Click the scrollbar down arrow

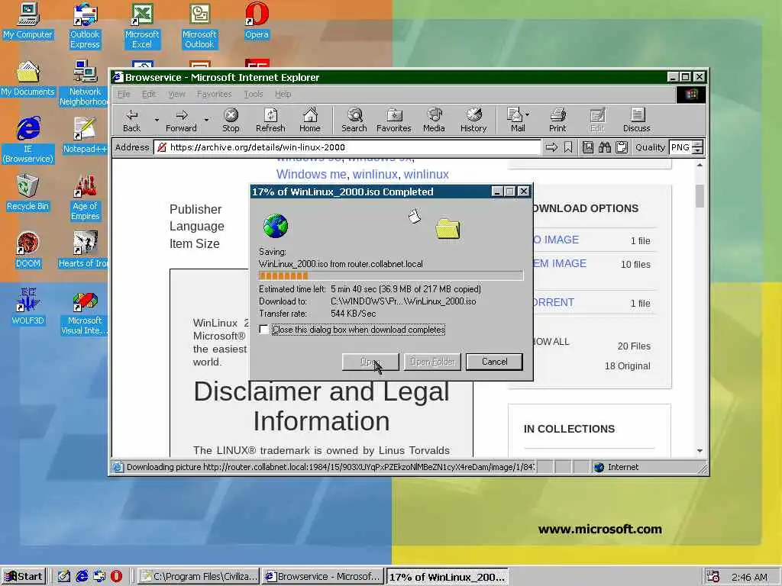tap(700, 450)
